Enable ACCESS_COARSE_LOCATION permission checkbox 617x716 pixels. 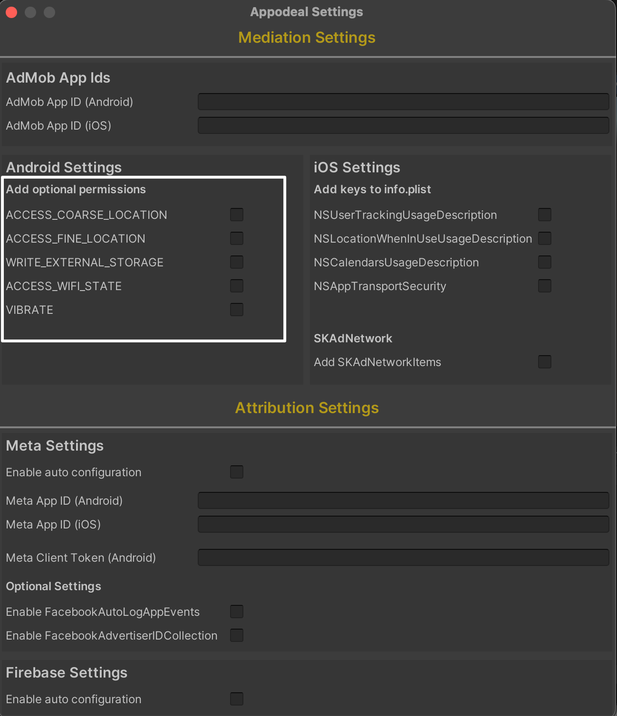(236, 215)
